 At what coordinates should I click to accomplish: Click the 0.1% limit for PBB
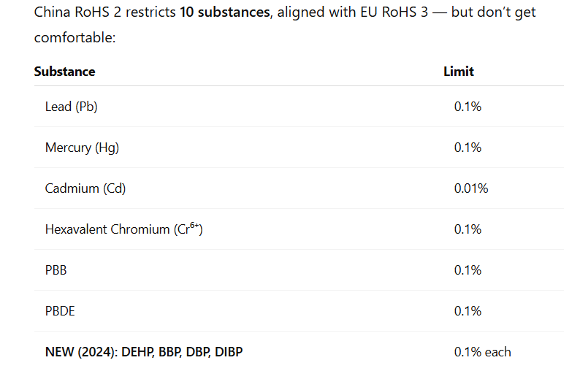pyautogui.click(x=468, y=270)
